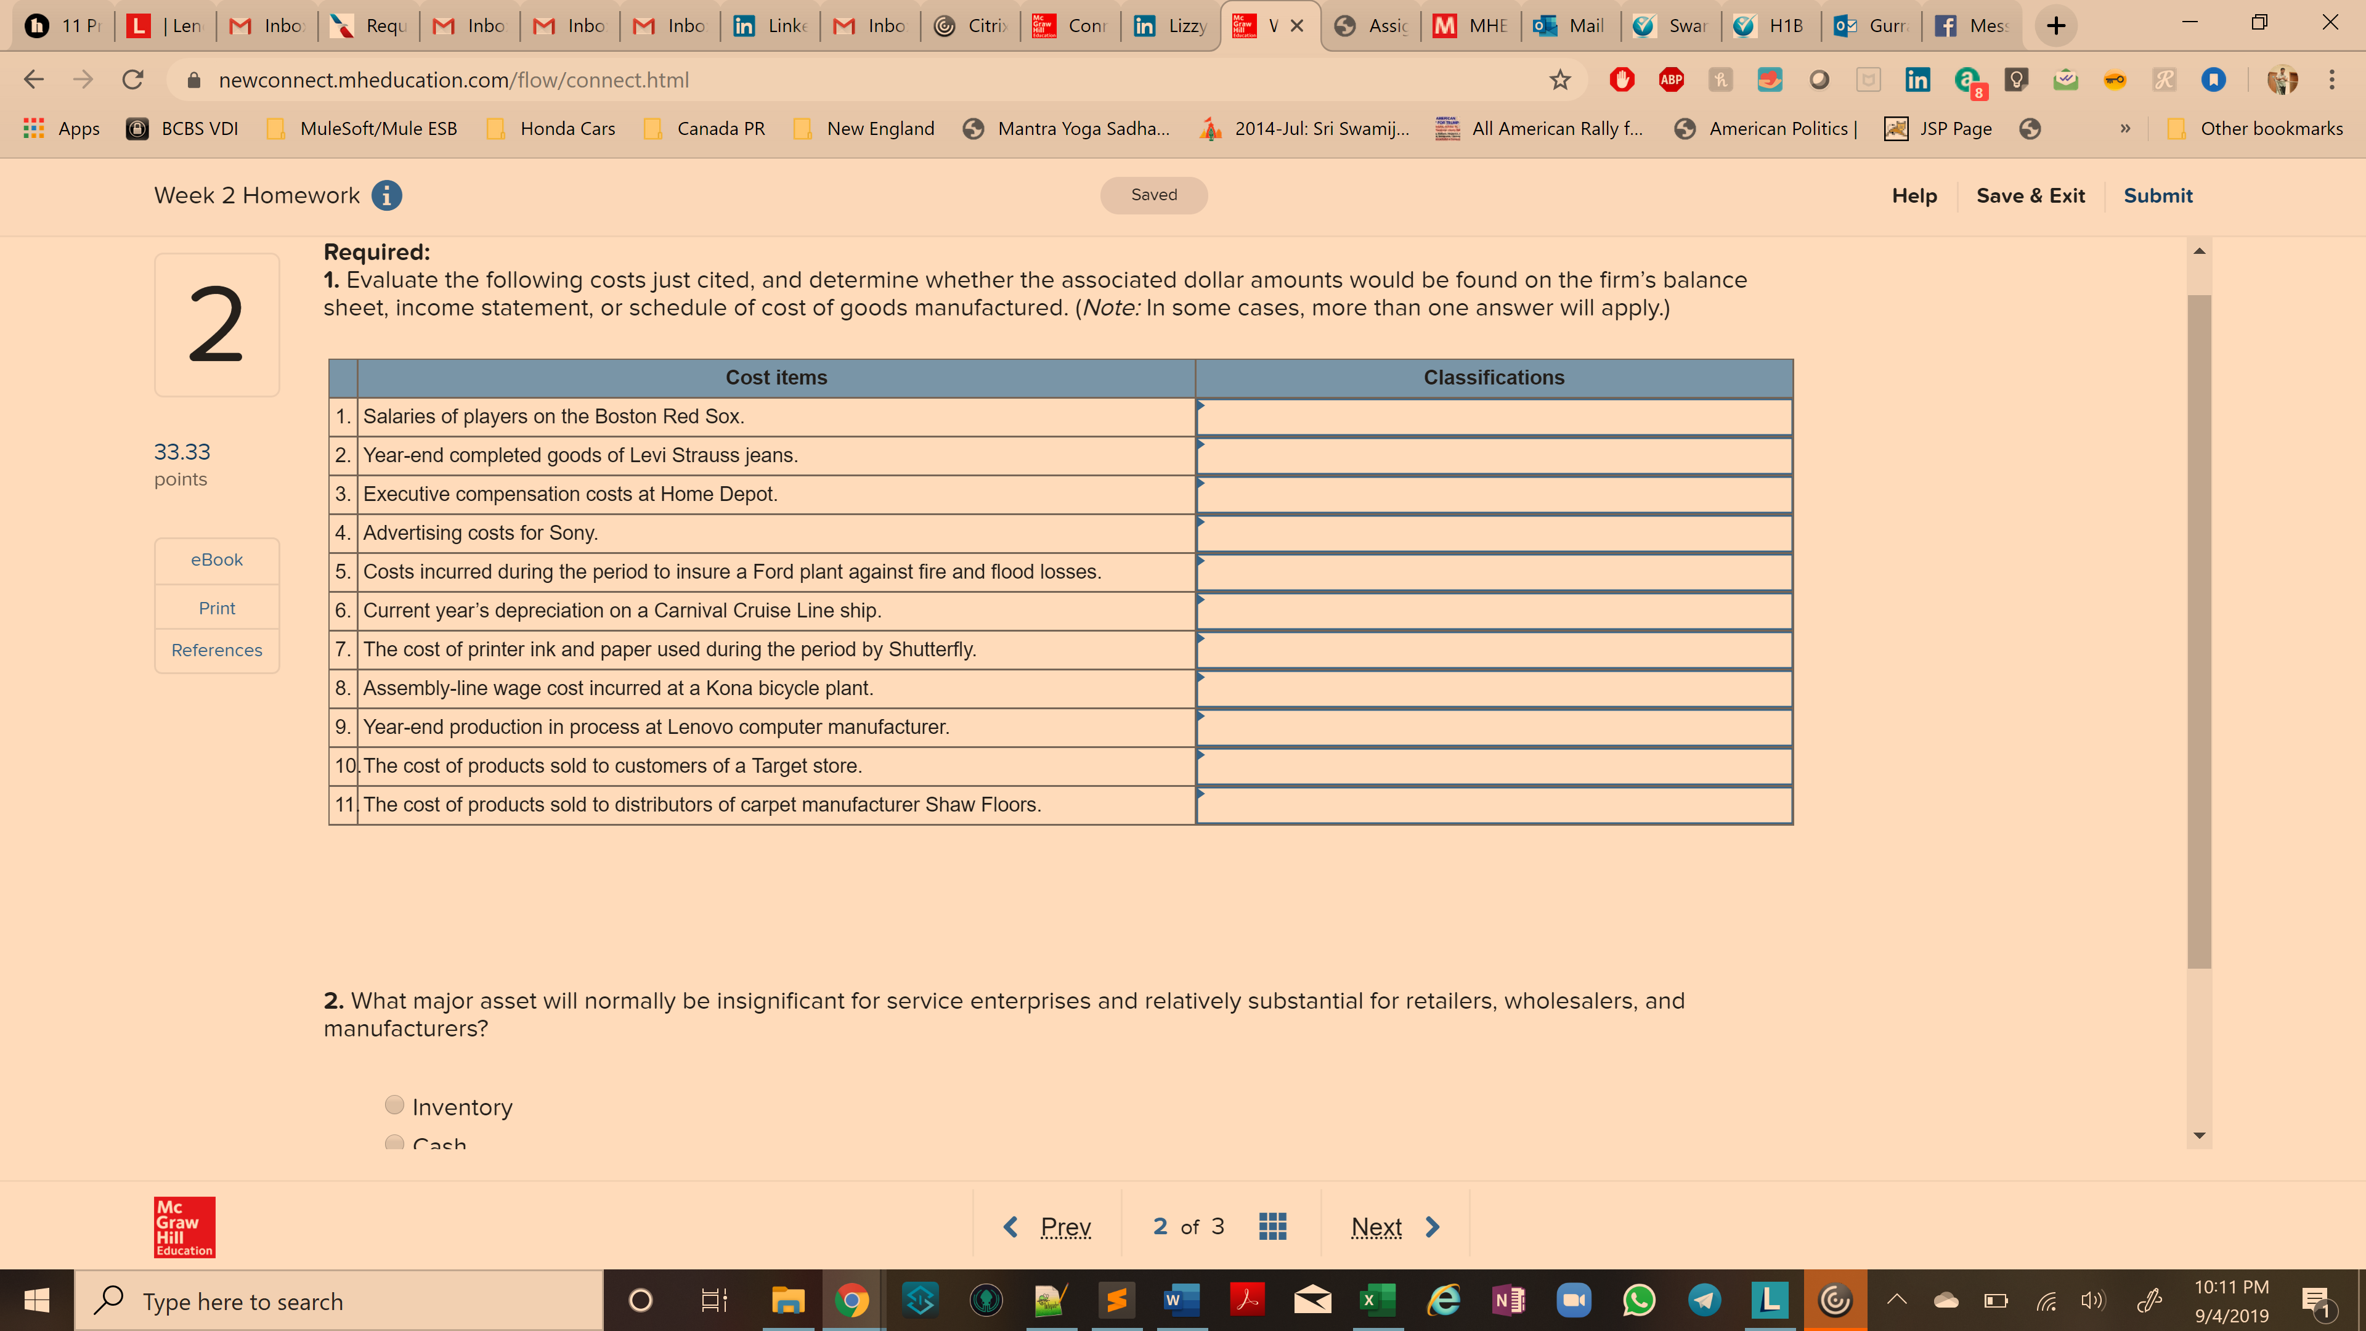Screen dimensions: 2366x1331
Task: Open classification dropdown for Carnival Cruise depreciation
Action: click(1494, 611)
